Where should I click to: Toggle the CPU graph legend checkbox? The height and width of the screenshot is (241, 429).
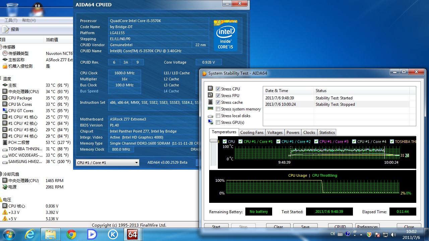[225, 141]
